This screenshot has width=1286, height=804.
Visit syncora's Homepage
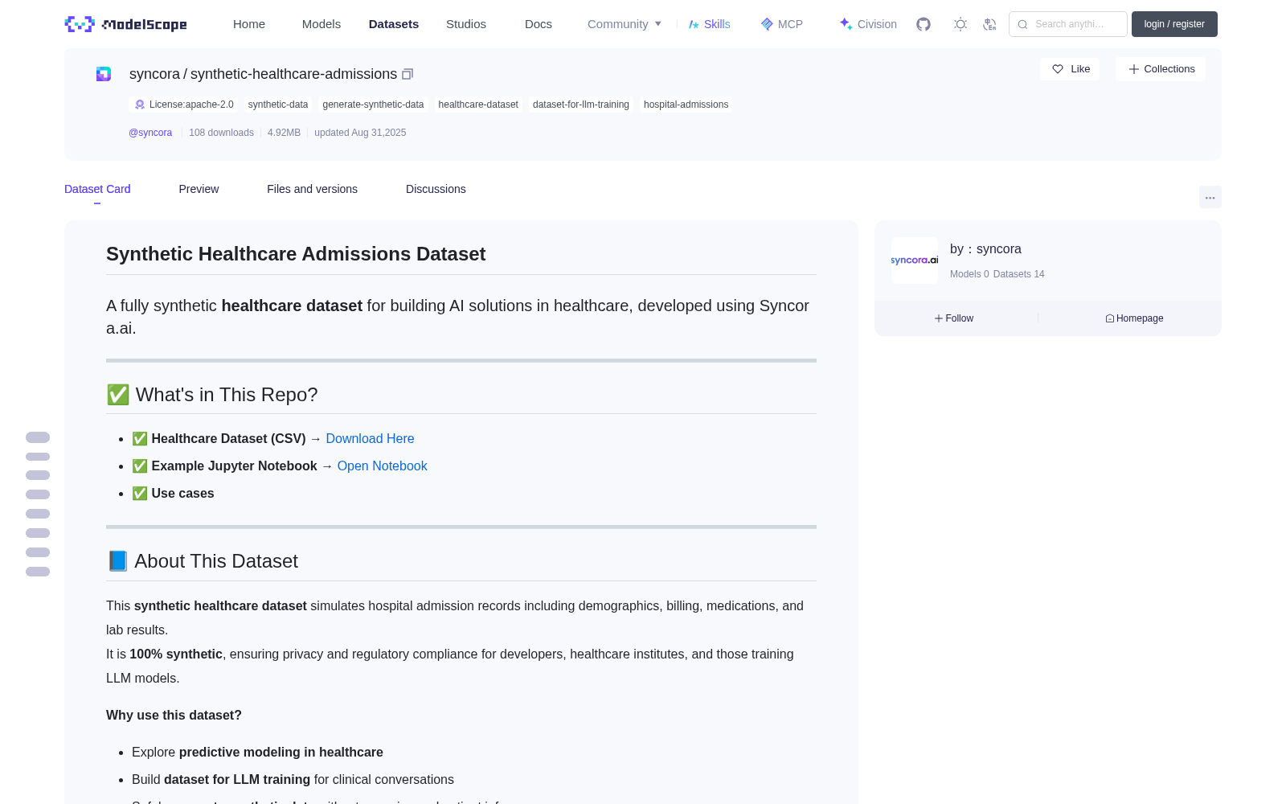pyautogui.click(x=1134, y=318)
